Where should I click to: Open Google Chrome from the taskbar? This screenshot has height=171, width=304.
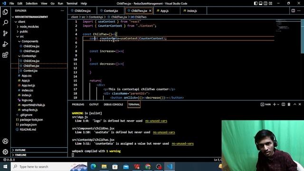(148, 167)
